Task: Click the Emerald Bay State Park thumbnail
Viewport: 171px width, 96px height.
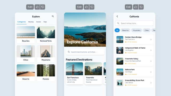Action: coord(120,83)
